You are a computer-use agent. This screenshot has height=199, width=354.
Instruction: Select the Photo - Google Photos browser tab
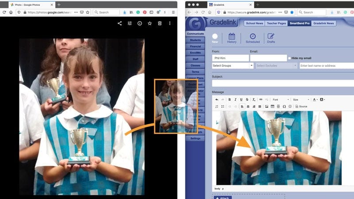click(31, 4)
